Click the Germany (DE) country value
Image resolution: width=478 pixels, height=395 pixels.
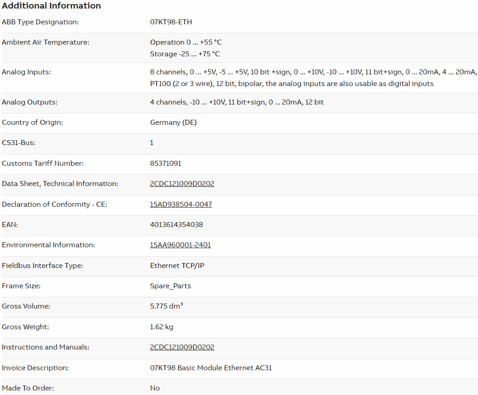click(x=173, y=123)
